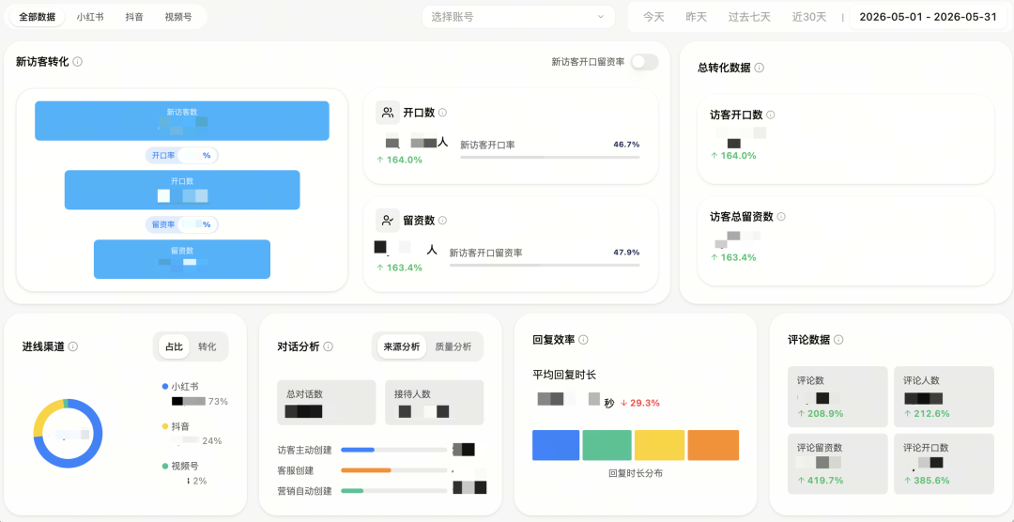
Task: Click the 新访客开口留资率 progress bar
Action: 545,265
